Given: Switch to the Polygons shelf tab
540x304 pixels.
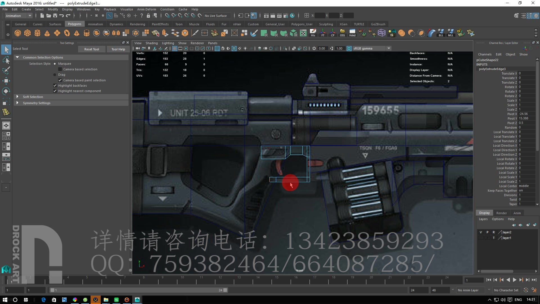Looking at the screenshot, I should point(74,24).
